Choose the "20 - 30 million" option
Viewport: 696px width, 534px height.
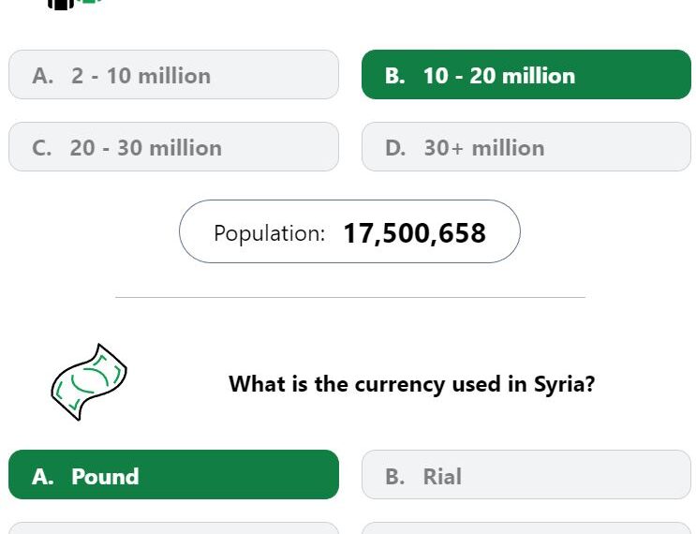tap(173, 147)
